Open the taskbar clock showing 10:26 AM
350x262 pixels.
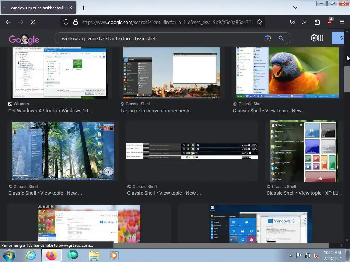pos(333,256)
